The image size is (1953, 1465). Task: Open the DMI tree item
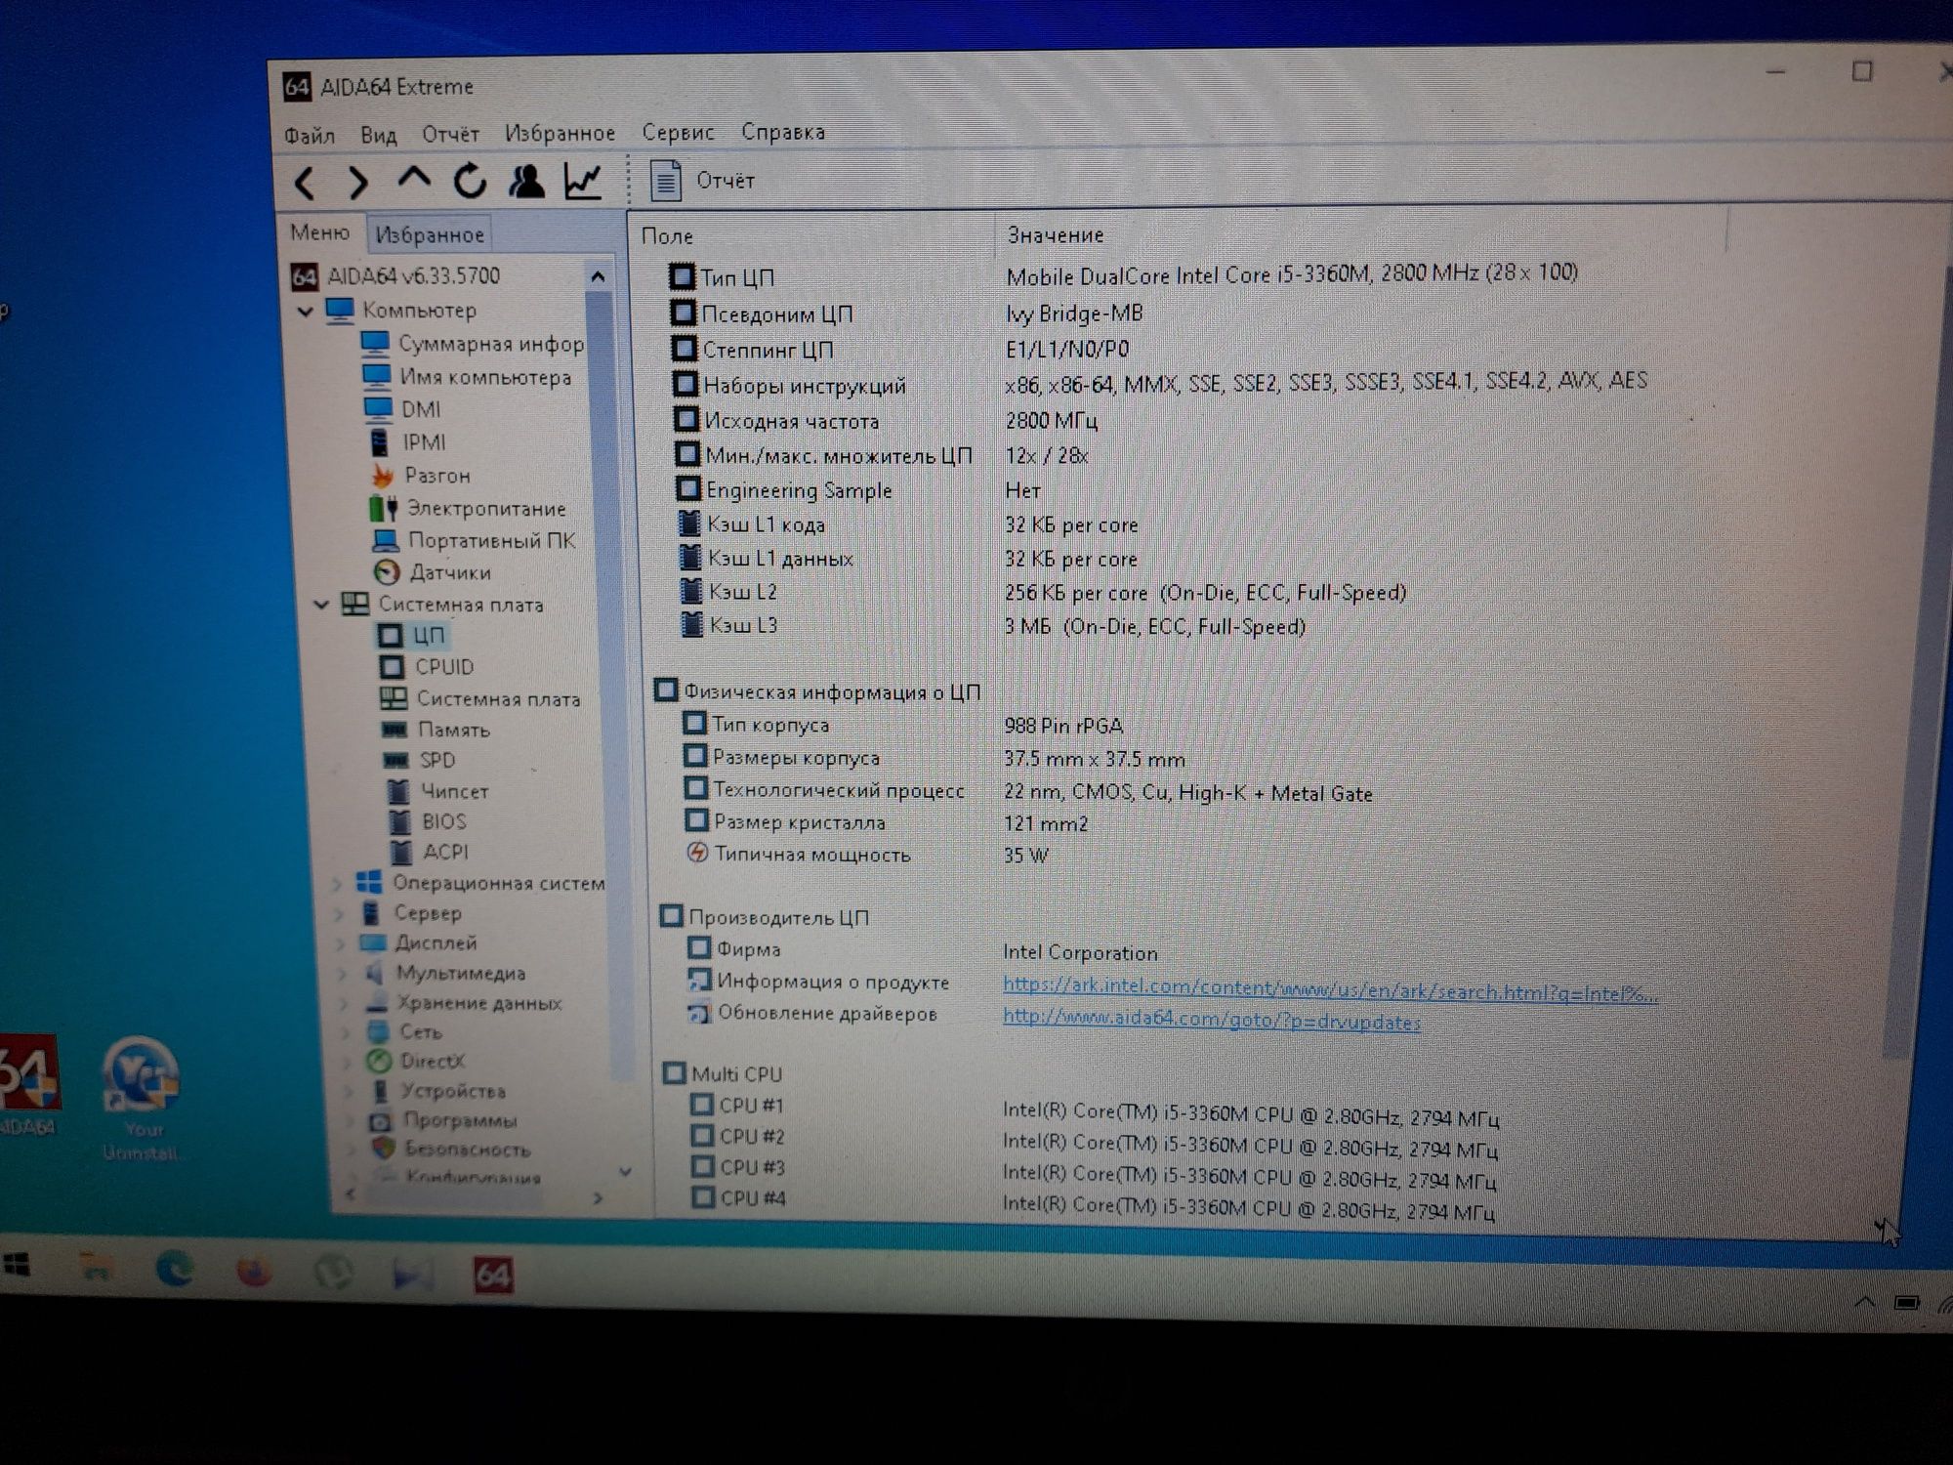point(402,410)
